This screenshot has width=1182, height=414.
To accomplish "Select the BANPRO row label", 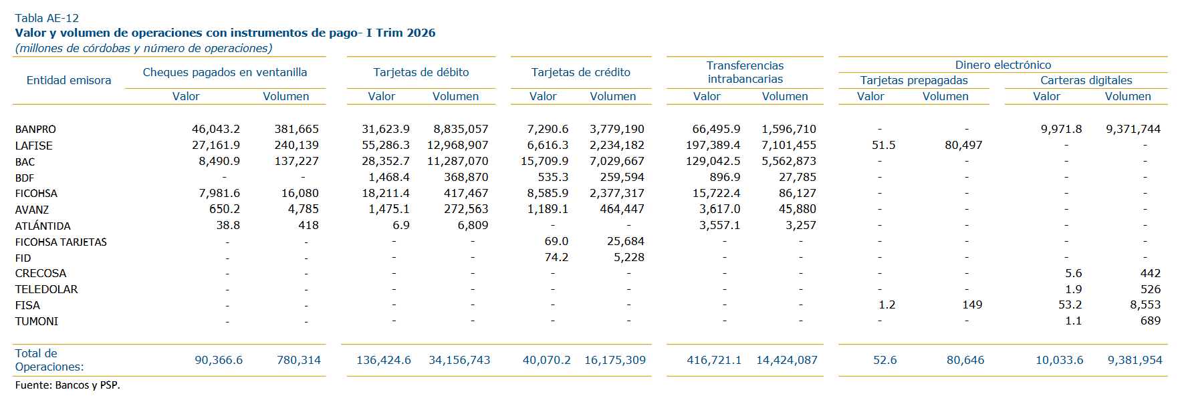I will tap(35, 130).
